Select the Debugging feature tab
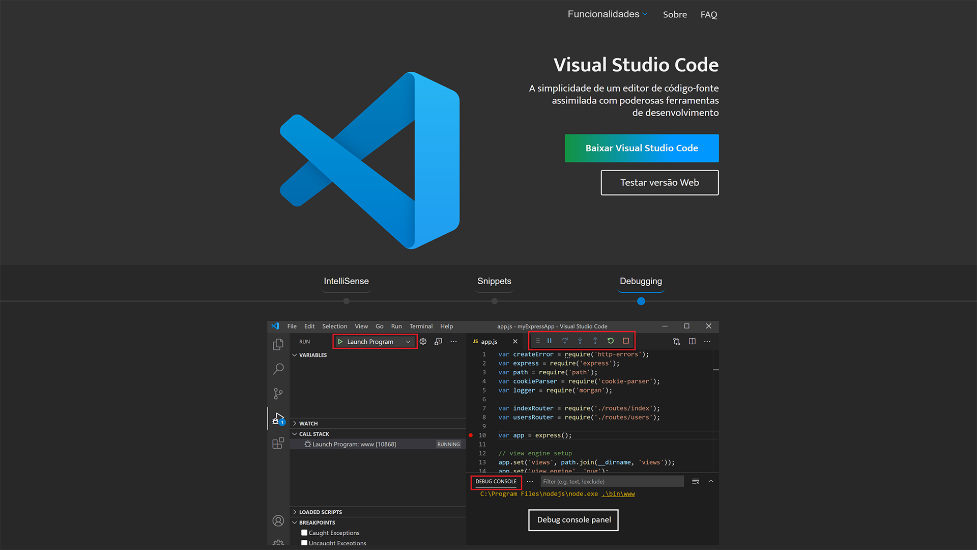 pos(641,281)
